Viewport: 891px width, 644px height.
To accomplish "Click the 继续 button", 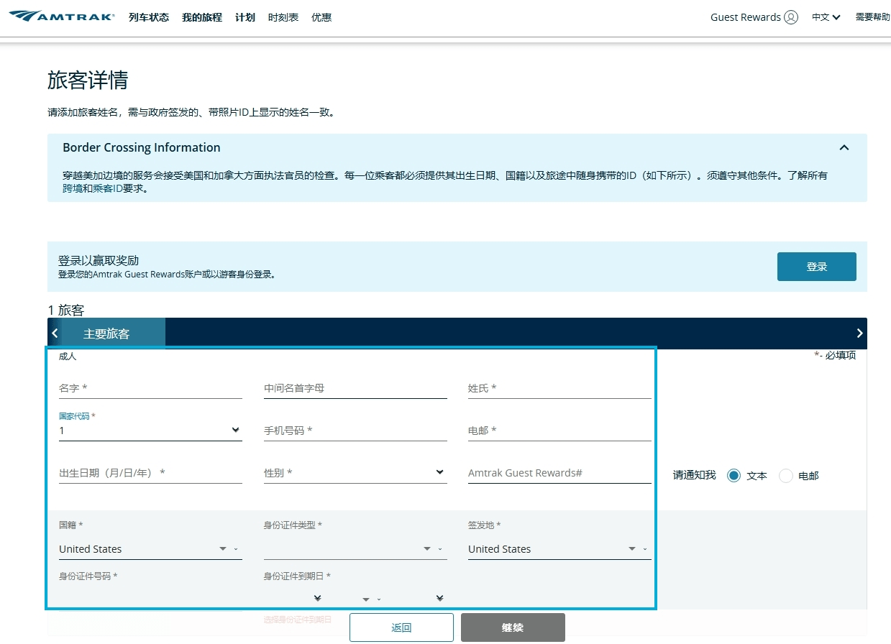I will click(513, 627).
